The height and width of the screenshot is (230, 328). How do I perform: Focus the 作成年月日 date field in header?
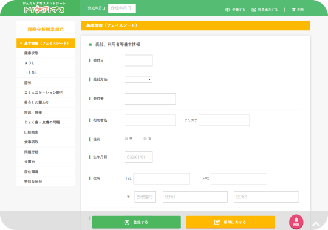point(122,8)
